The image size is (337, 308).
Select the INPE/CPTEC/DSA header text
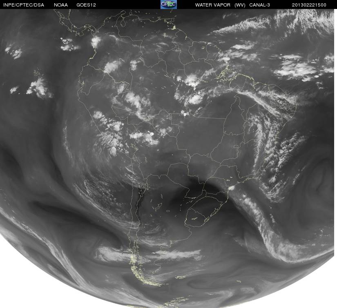pyautogui.click(x=24, y=5)
